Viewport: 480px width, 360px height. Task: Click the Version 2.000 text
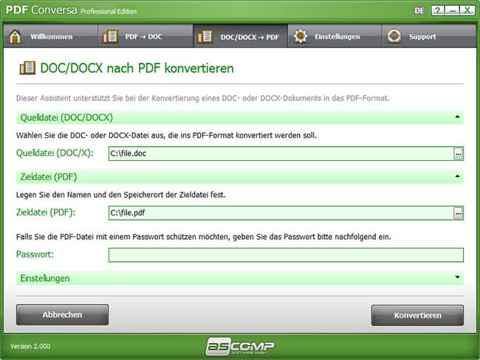click(x=30, y=346)
